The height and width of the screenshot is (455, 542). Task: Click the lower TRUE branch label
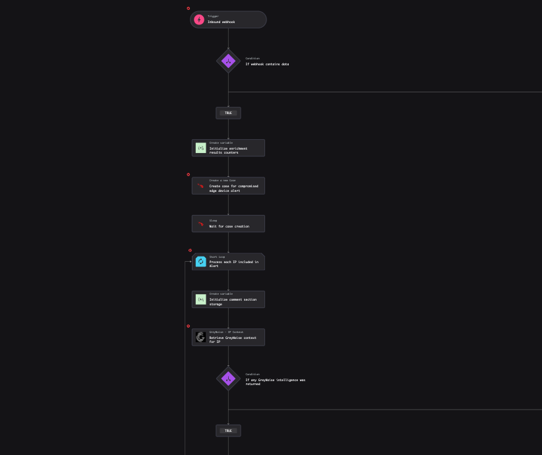tap(228, 431)
